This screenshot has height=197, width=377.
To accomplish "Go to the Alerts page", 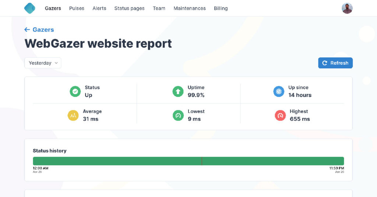I will 99,8.
